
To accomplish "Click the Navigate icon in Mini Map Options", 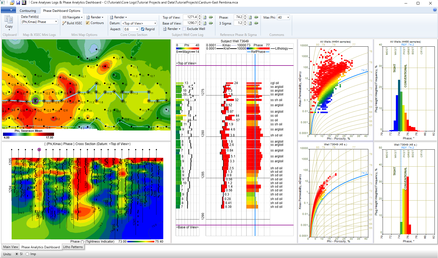I will [65, 17].
